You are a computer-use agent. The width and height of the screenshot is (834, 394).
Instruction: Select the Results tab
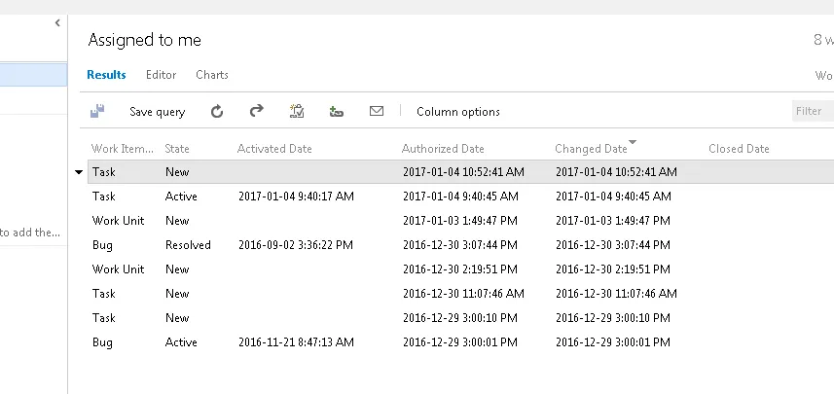106,75
